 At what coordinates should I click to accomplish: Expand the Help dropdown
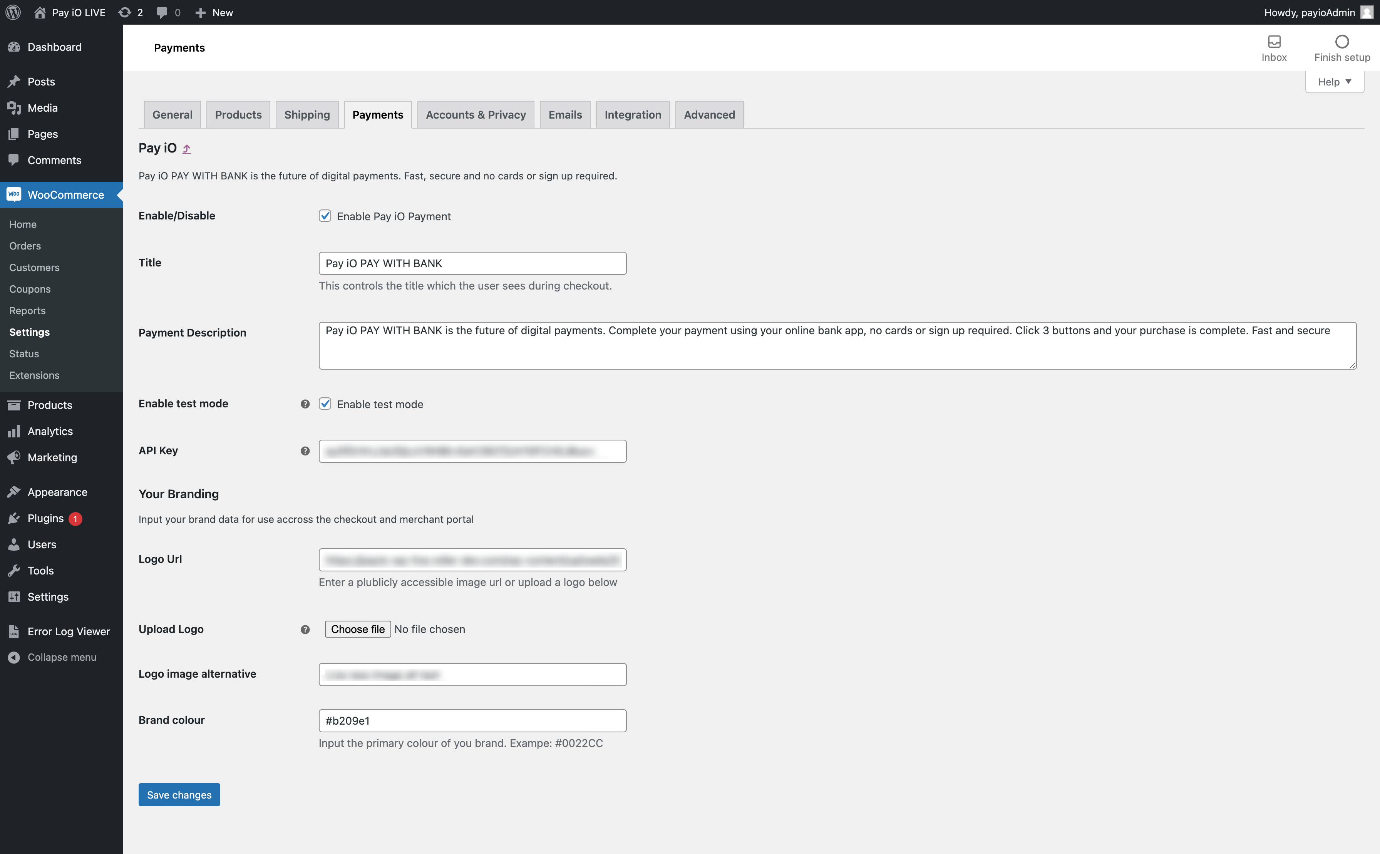click(x=1334, y=82)
